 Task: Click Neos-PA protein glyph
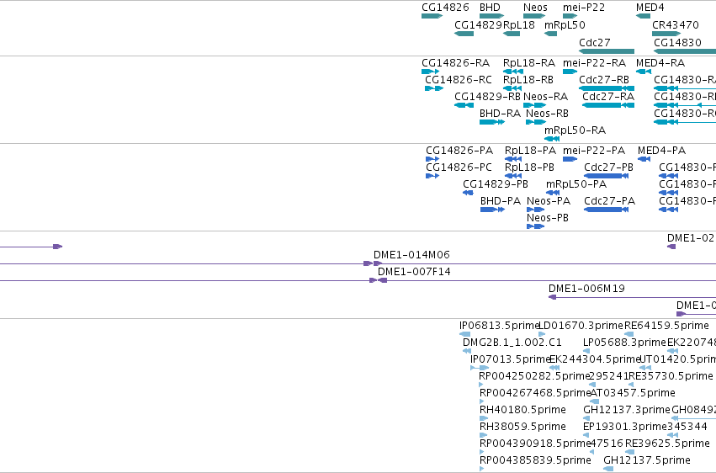536,210
